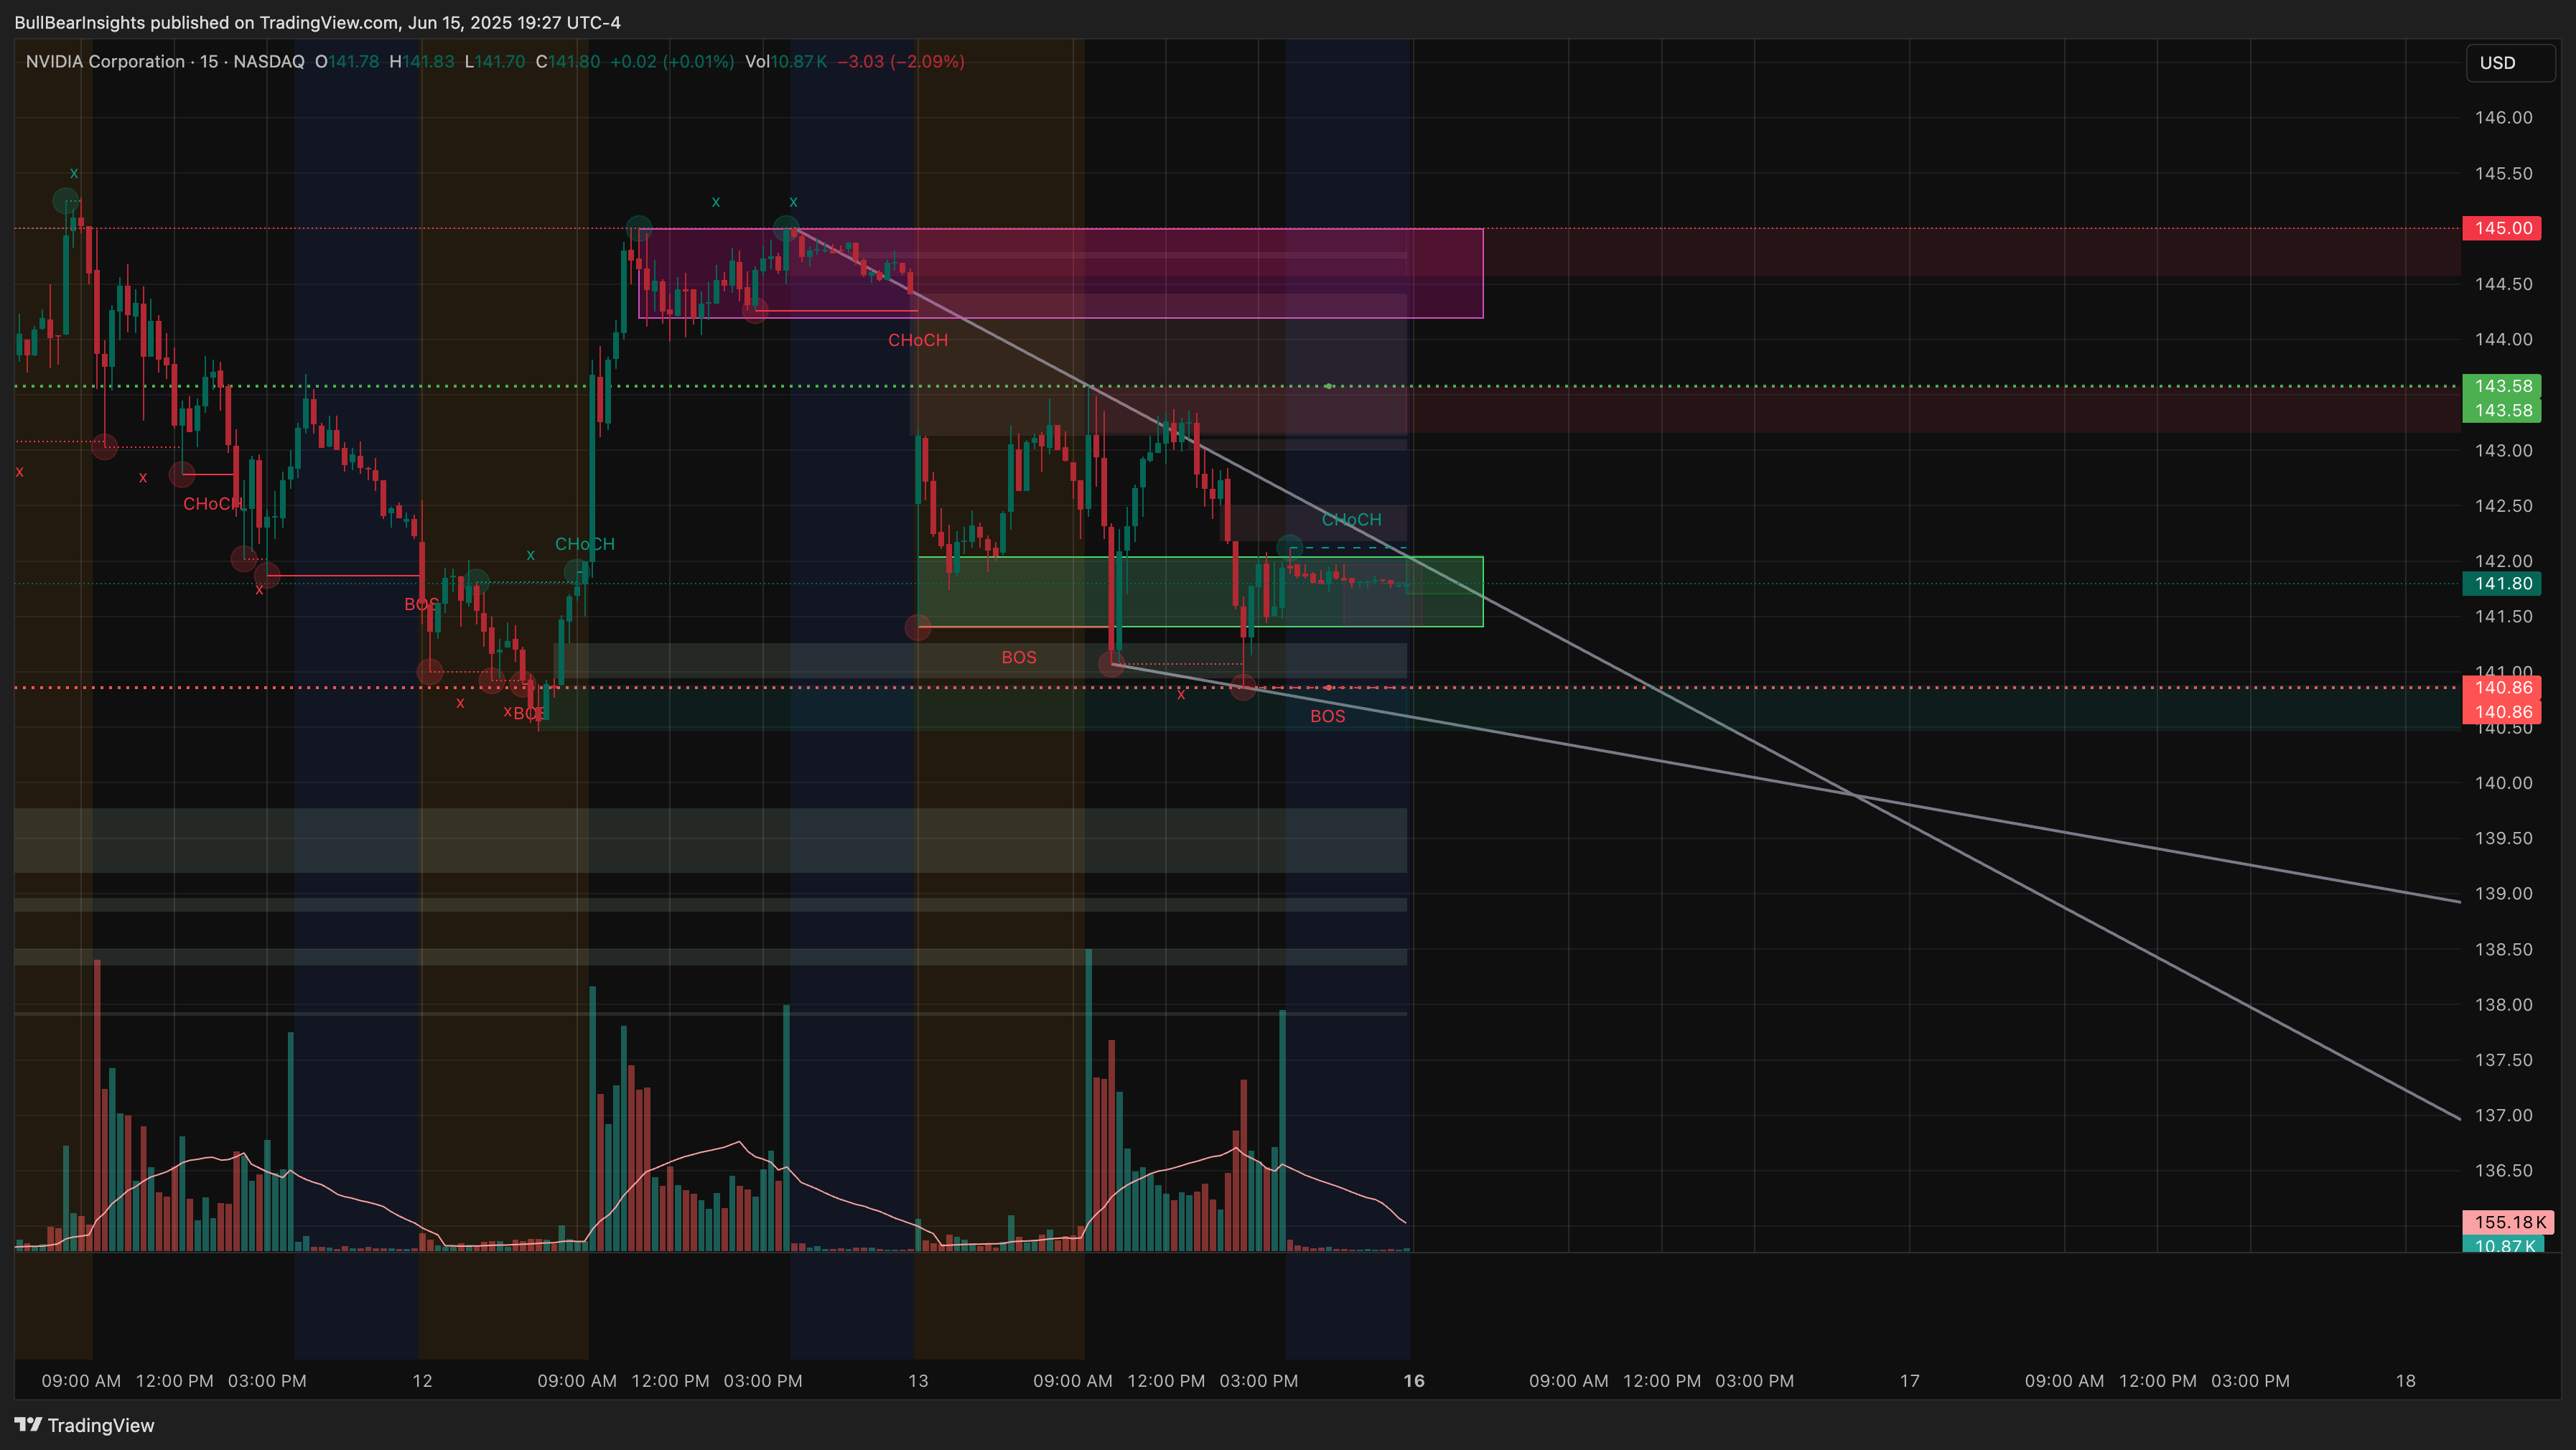2576x1450 pixels.
Task: Click the green 141.80 current price tag
Action: click(x=2502, y=583)
